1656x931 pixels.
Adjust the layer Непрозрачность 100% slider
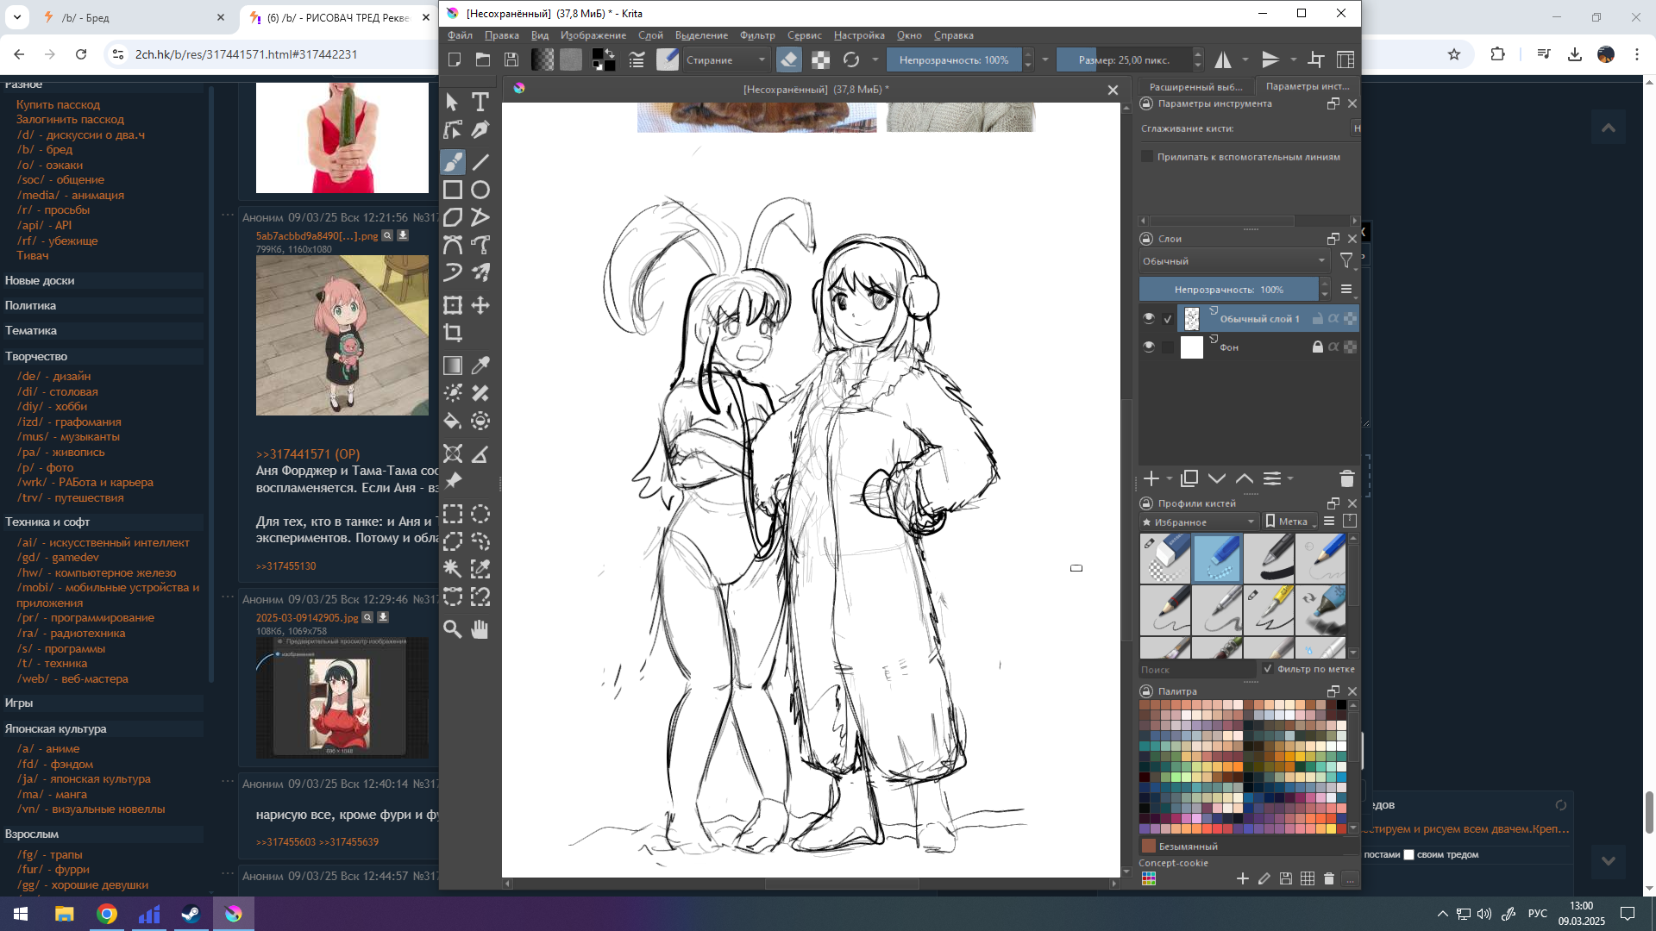[1228, 290]
